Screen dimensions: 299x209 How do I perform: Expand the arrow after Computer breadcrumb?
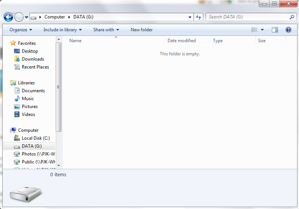point(69,17)
